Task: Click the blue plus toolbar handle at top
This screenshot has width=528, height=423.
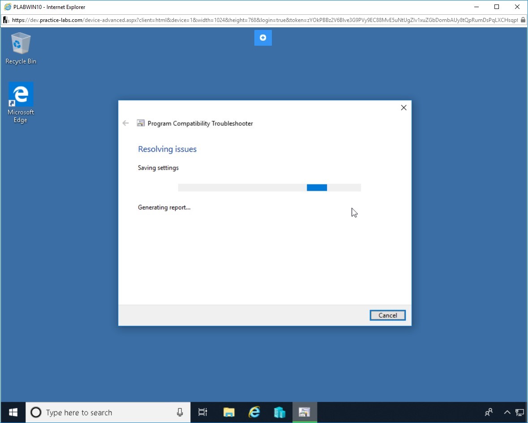Action: 263,38
